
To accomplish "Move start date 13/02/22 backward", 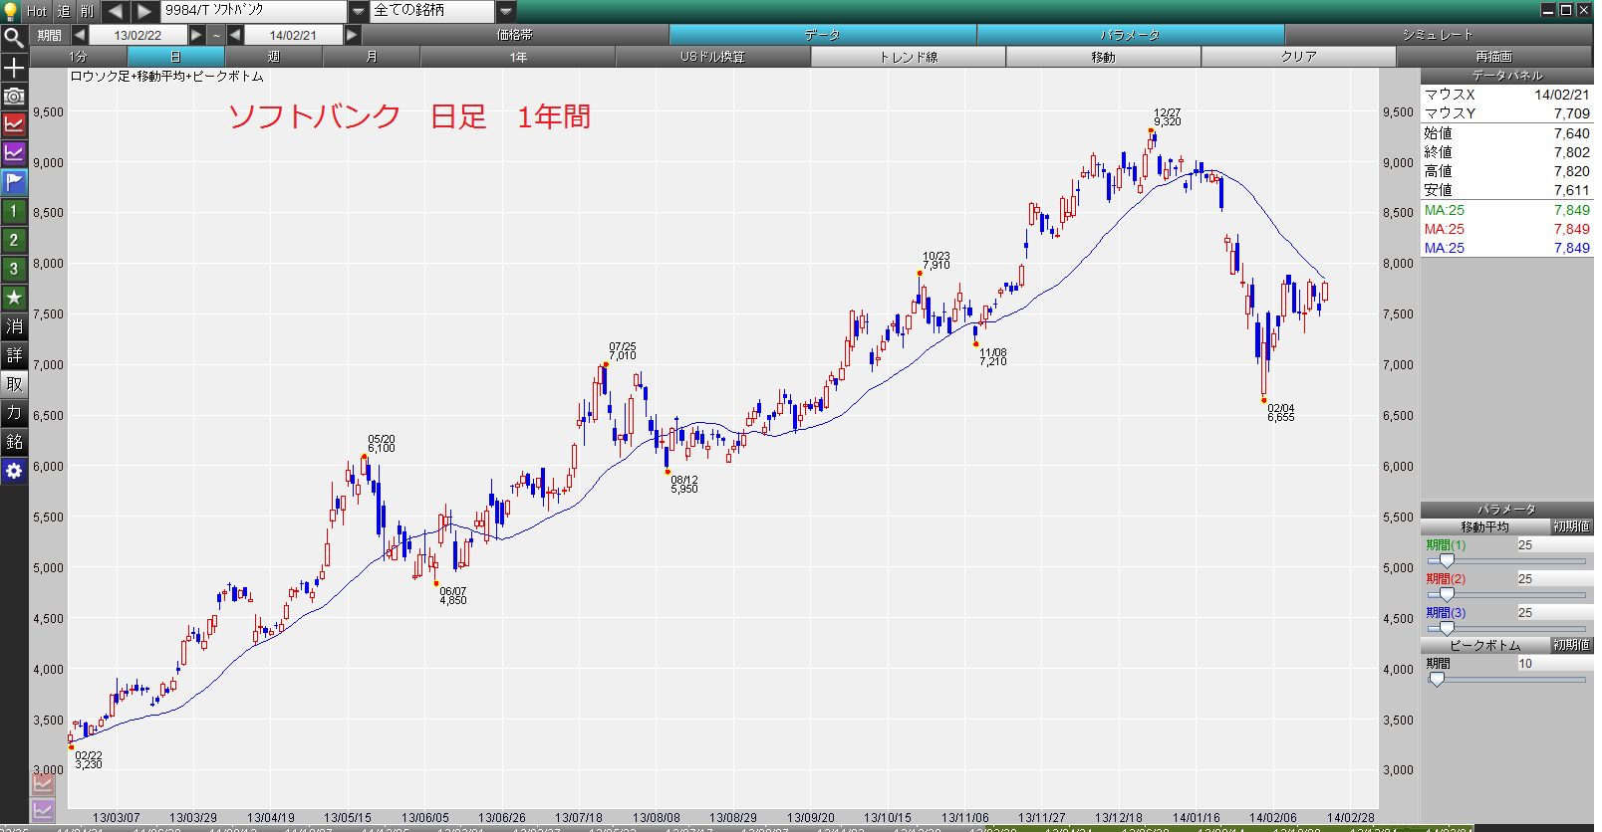I will click(x=80, y=35).
